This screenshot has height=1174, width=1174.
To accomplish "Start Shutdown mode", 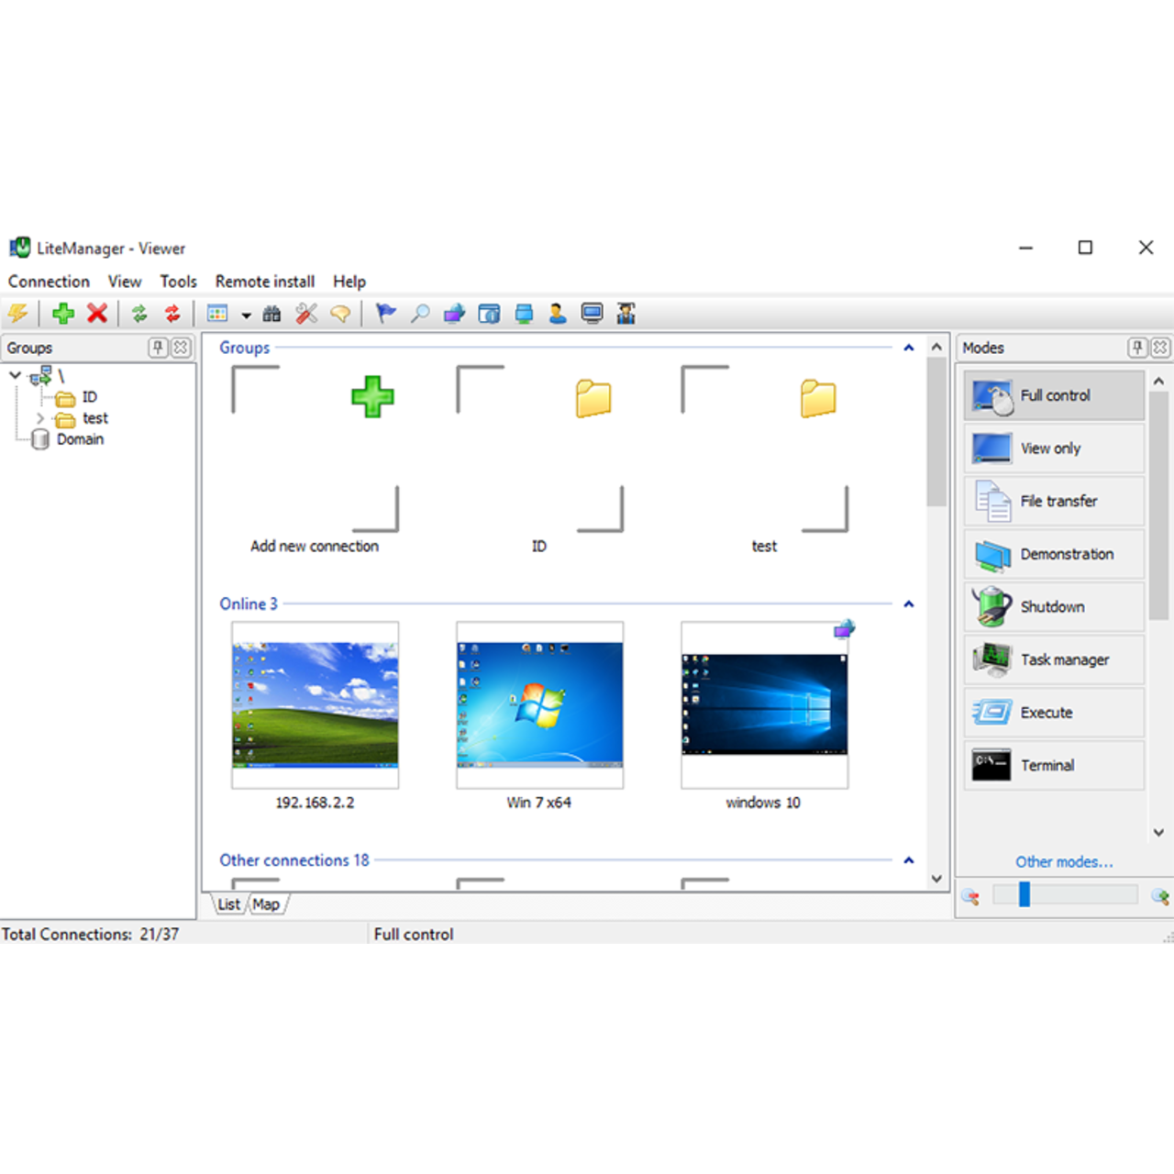I will [1053, 606].
